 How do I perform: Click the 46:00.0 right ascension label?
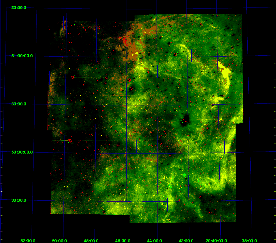(123, 241)
